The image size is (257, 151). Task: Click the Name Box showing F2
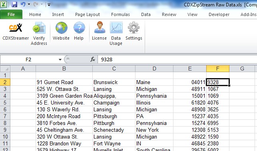click(28, 60)
